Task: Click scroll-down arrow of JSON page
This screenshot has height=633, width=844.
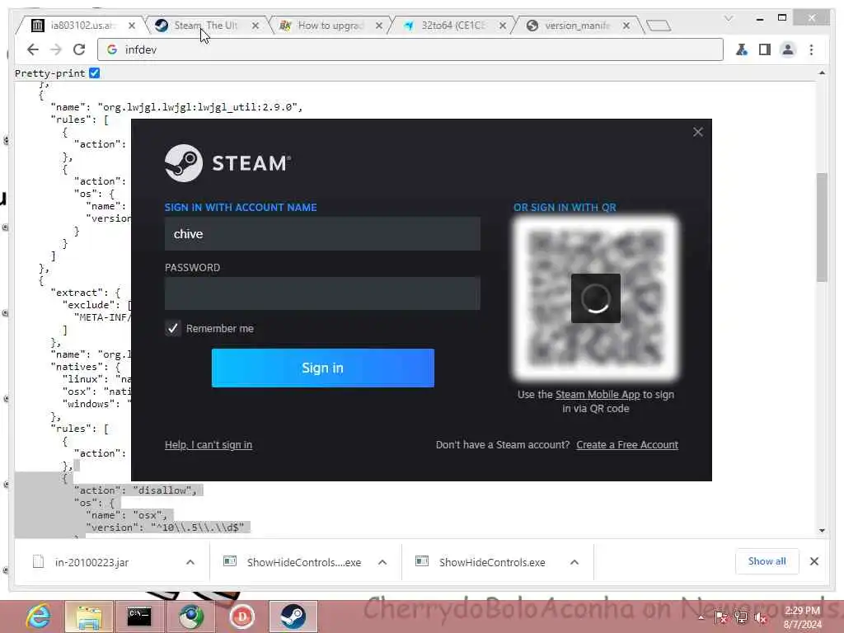Action: point(822,530)
